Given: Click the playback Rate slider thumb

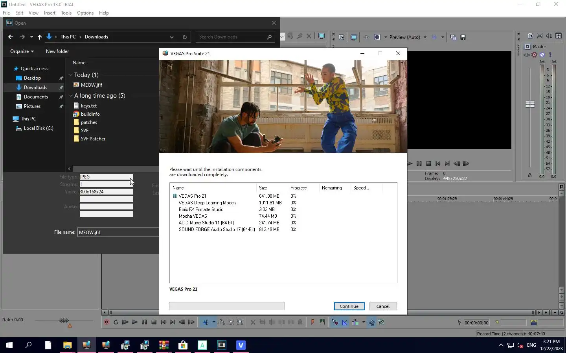Looking at the screenshot, I should point(64,320).
